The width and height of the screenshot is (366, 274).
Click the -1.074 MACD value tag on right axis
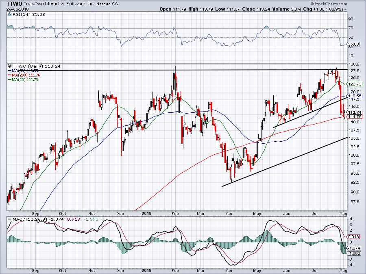tap(354, 248)
